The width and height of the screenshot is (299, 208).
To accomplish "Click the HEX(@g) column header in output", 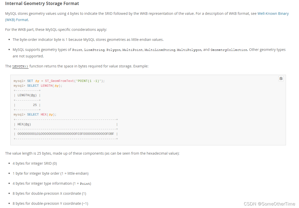I will pyautogui.click(x=24, y=124).
